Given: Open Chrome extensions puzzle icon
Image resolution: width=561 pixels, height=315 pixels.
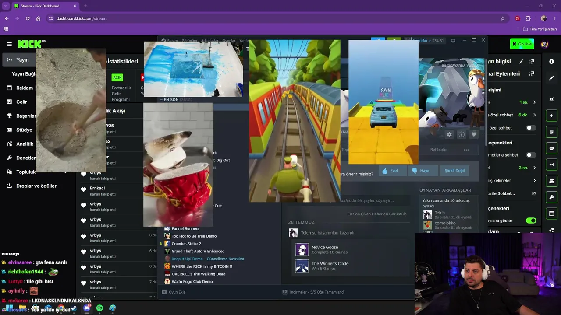Looking at the screenshot, I should [528, 18].
